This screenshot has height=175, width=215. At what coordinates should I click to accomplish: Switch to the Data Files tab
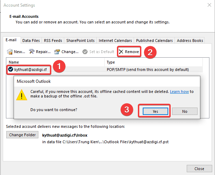point(31,41)
